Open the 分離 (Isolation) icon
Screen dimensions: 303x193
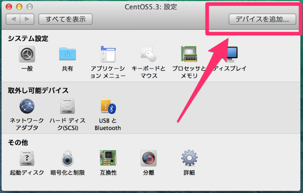pyautogui.click(x=148, y=158)
